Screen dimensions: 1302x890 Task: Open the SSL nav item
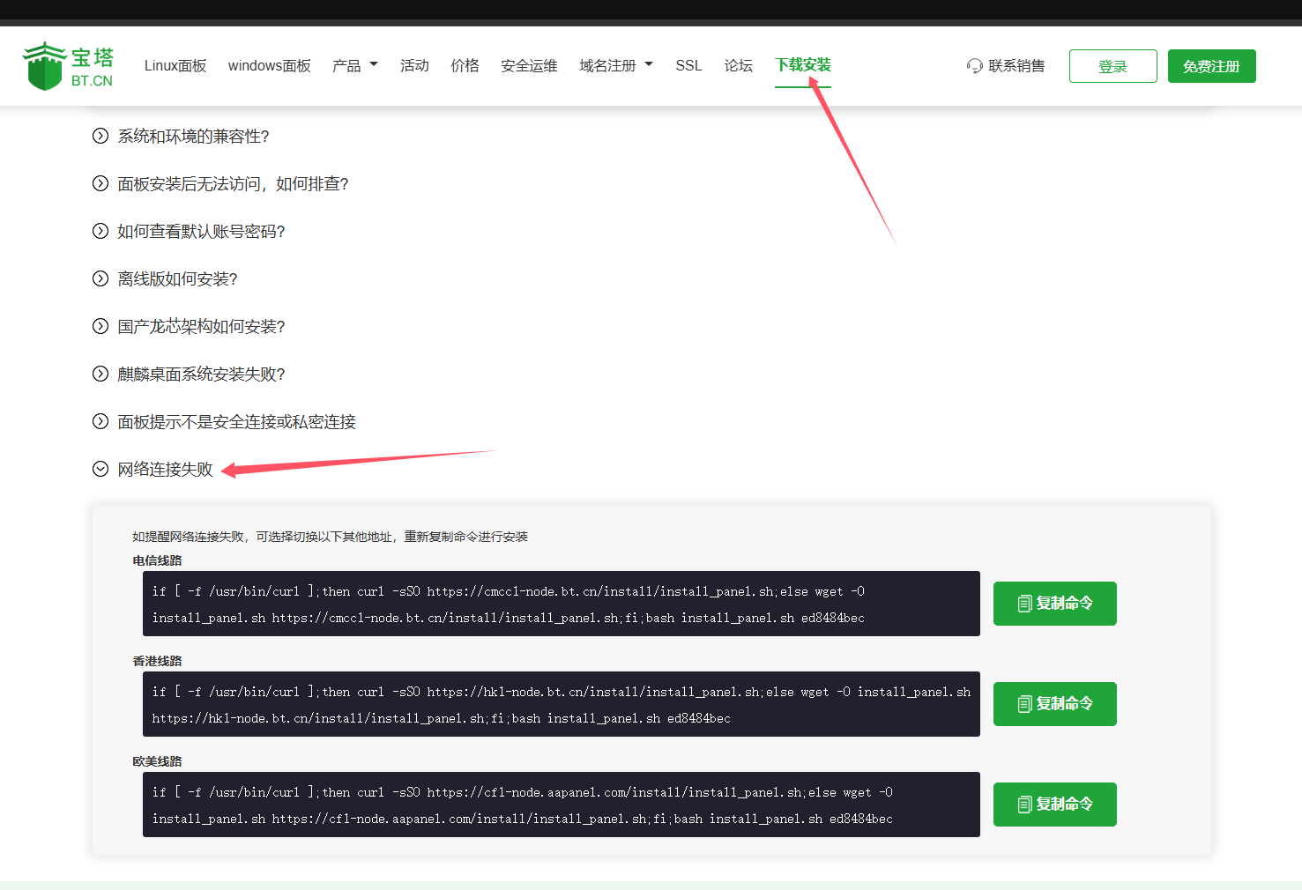688,66
